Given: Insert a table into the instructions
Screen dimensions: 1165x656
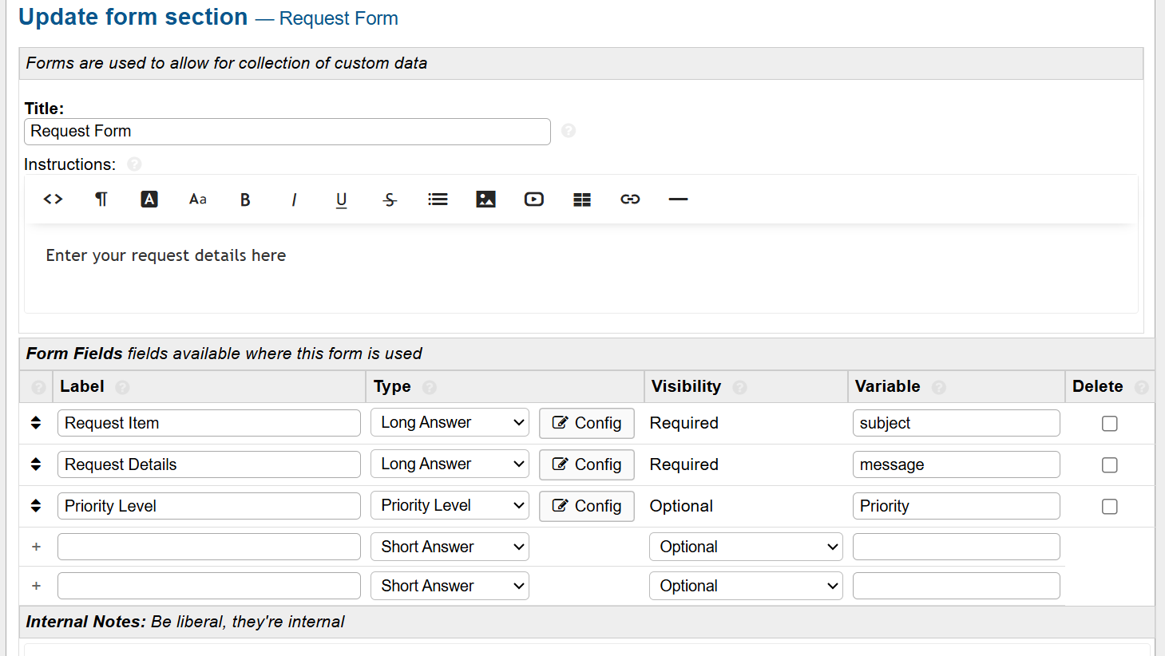Looking at the screenshot, I should tap(582, 200).
